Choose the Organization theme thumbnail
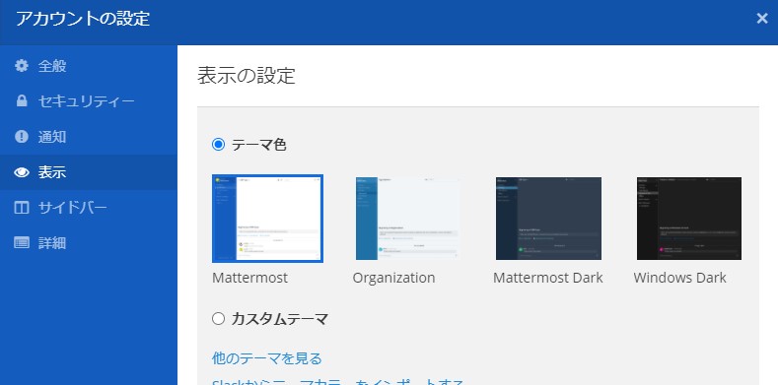The width and height of the screenshot is (778, 385). tap(408, 219)
